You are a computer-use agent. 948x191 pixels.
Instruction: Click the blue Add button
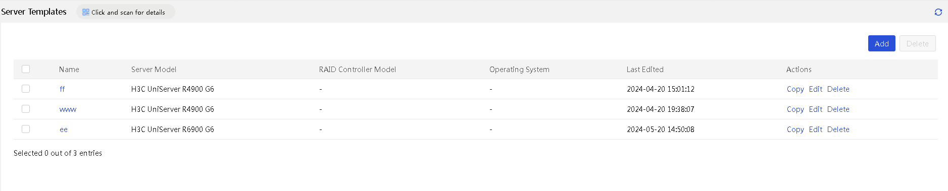point(881,43)
